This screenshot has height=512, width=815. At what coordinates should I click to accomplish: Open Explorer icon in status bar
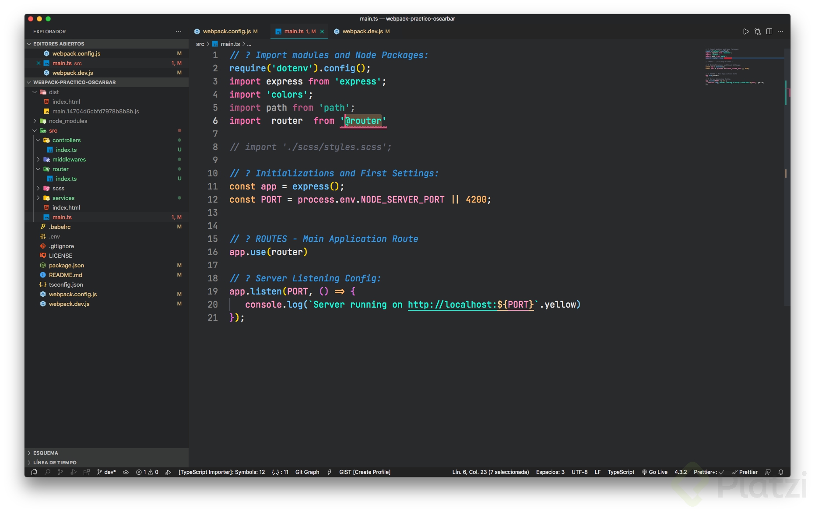pyautogui.click(x=34, y=472)
